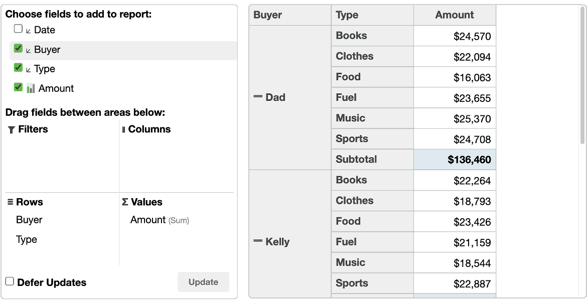Screen dimensions: 587x301
Task: Collapse the Dad buyer group
Action: tap(257, 97)
